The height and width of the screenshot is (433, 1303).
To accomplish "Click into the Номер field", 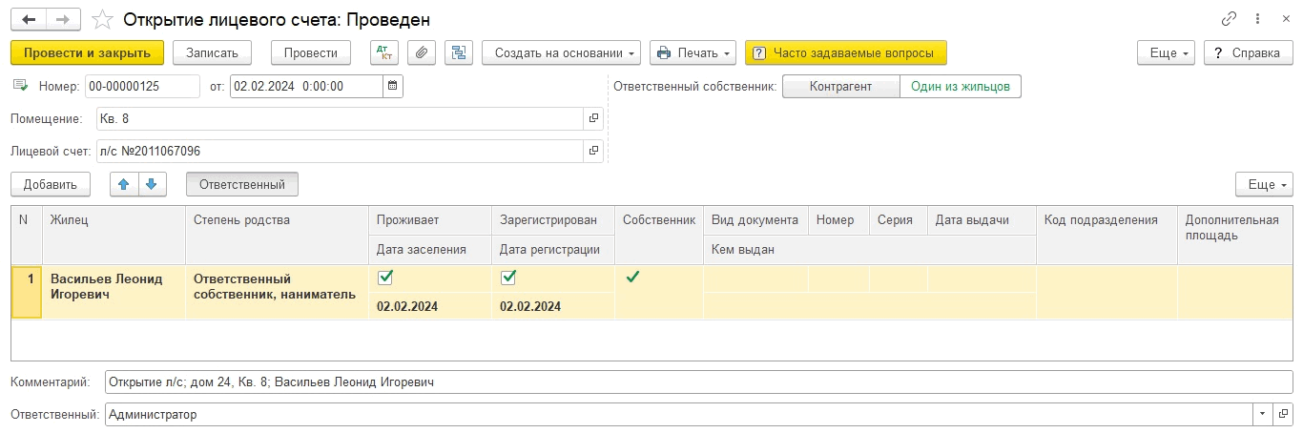I will click(x=142, y=87).
